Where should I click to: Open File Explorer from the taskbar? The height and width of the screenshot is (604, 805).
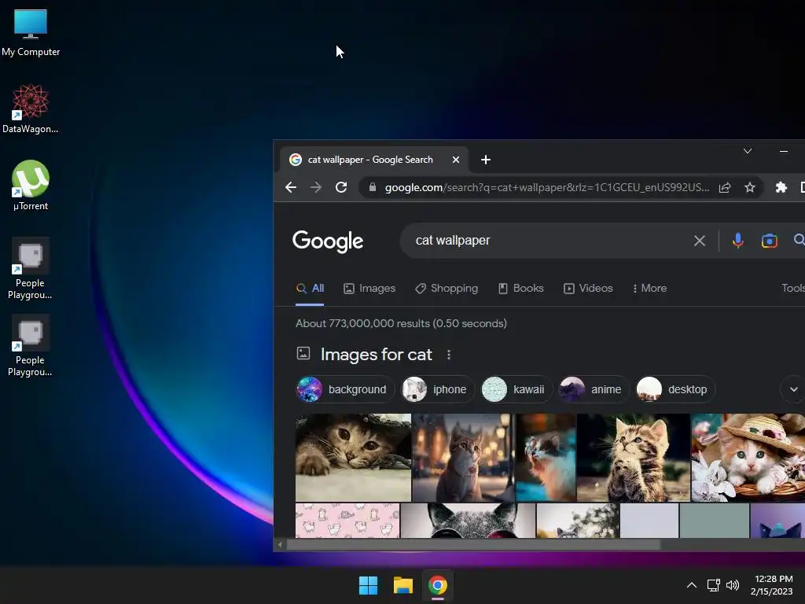403,585
